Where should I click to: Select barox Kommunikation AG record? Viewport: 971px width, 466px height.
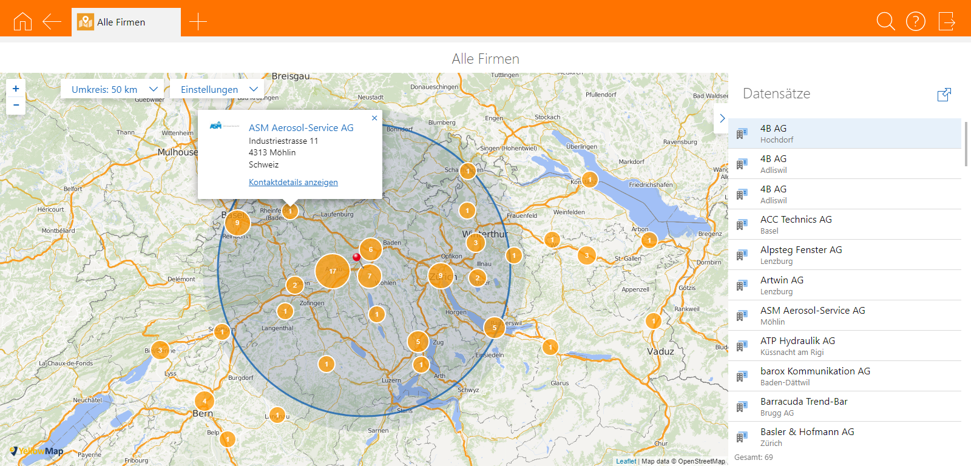845,376
